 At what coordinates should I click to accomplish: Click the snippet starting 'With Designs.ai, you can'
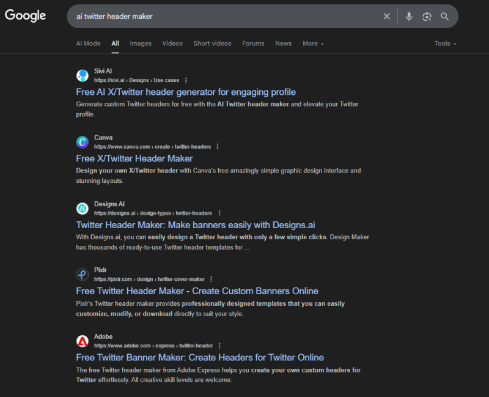point(222,242)
